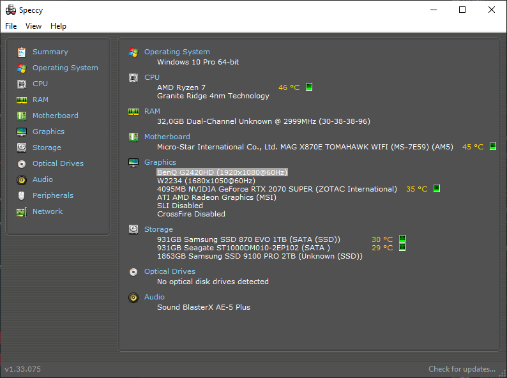The width and height of the screenshot is (507, 378).
Task: Click the Speccy app icon in title bar
Action: point(11,10)
